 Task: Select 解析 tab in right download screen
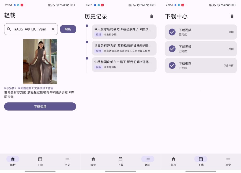click(174, 161)
